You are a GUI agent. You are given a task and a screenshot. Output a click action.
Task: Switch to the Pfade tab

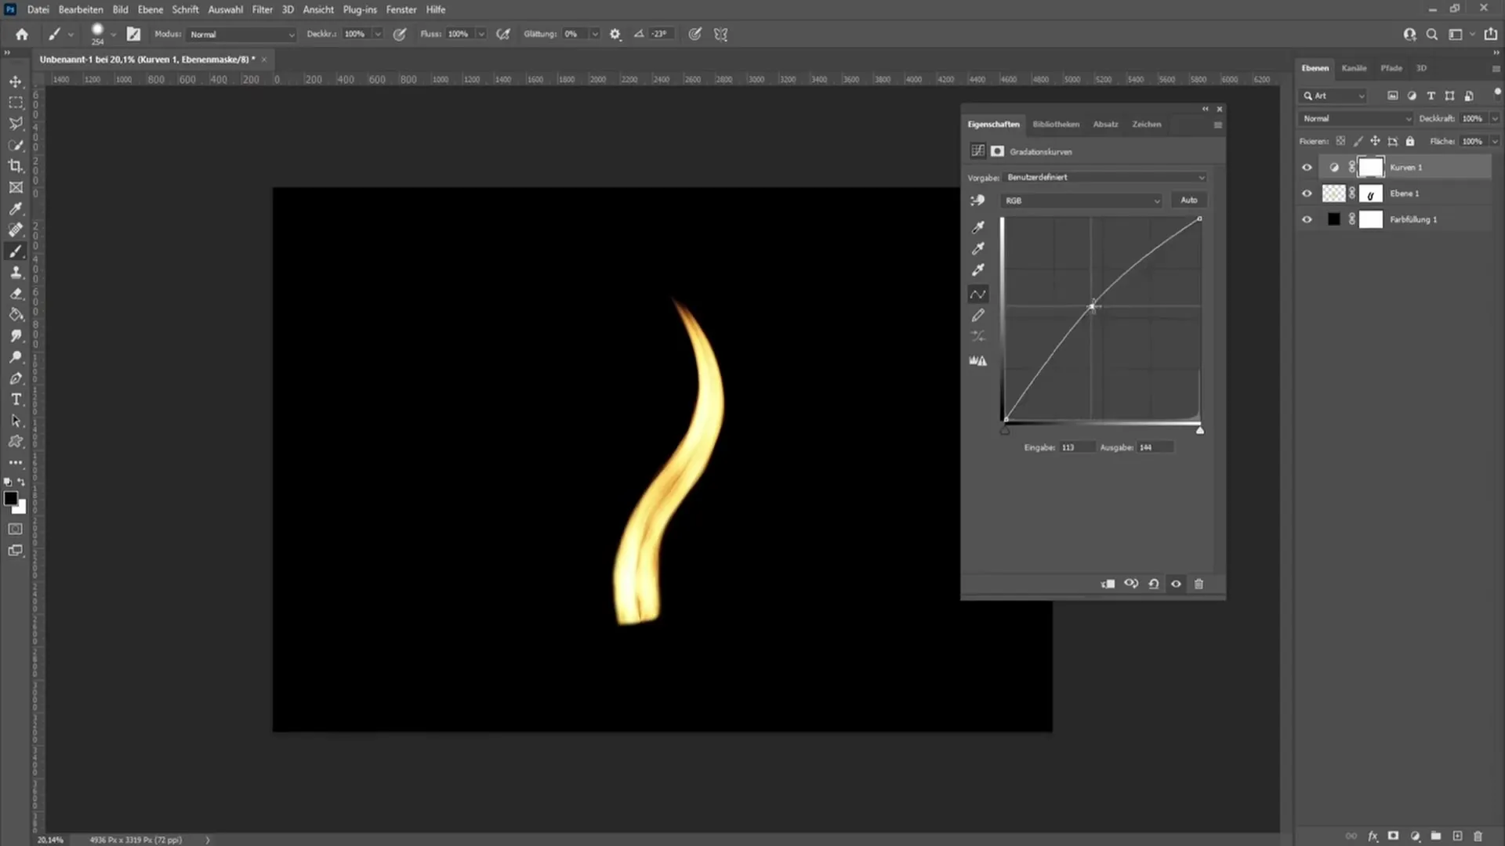(1391, 68)
